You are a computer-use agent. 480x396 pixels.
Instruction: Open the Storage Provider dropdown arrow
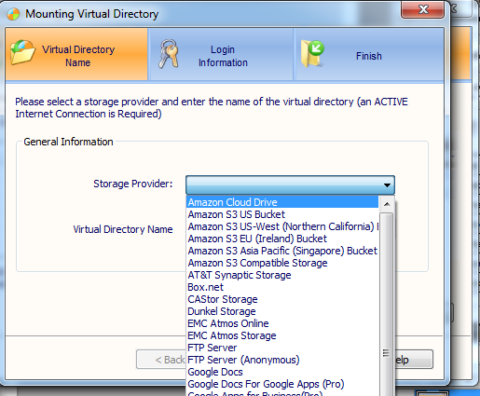[387, 185]
